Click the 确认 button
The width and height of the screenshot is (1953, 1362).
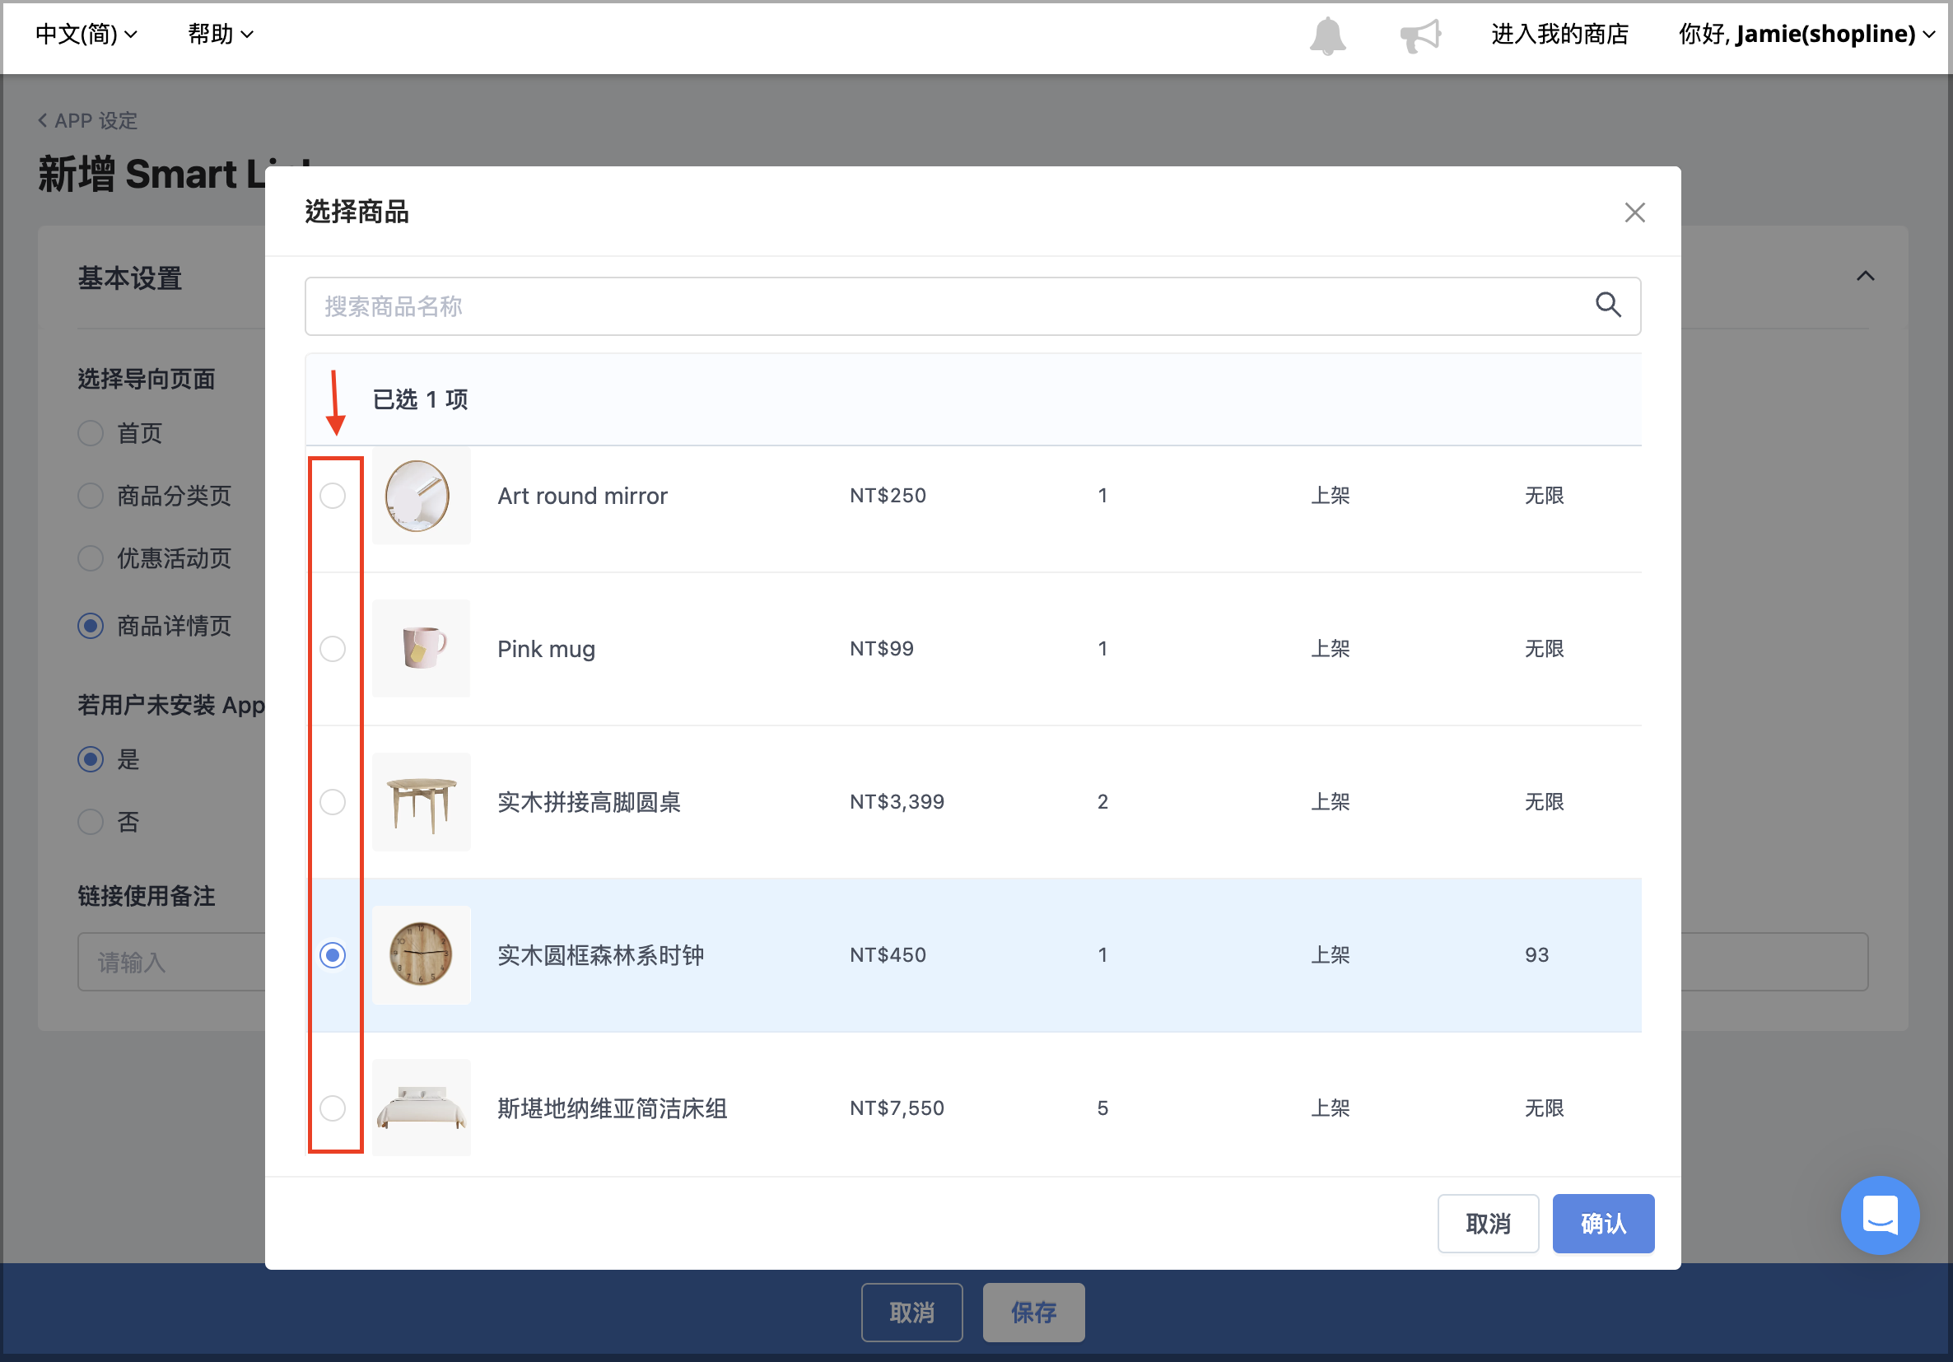coord(1602,1224)
